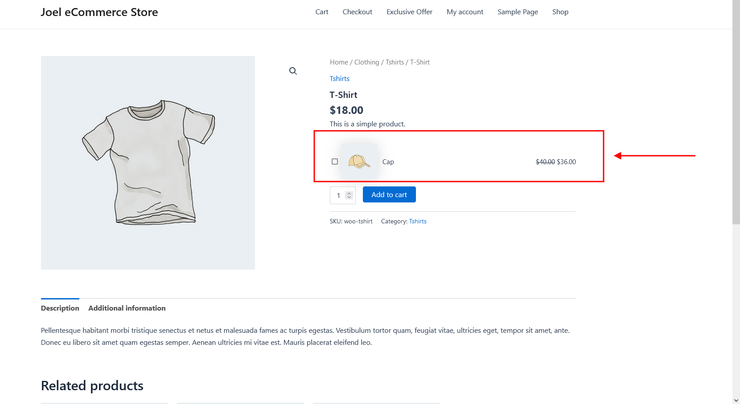Increase quantity with the stepper up arrow
Image resolution: width=740 pixels, height=404 pixels.
click(349, 193)
